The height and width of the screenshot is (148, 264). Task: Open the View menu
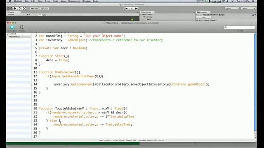(x=63, y=1)
